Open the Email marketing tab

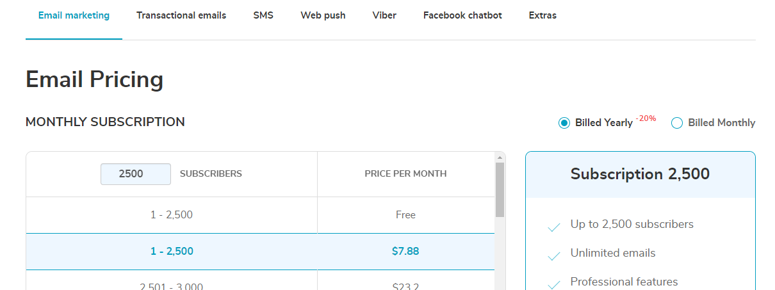74,15
